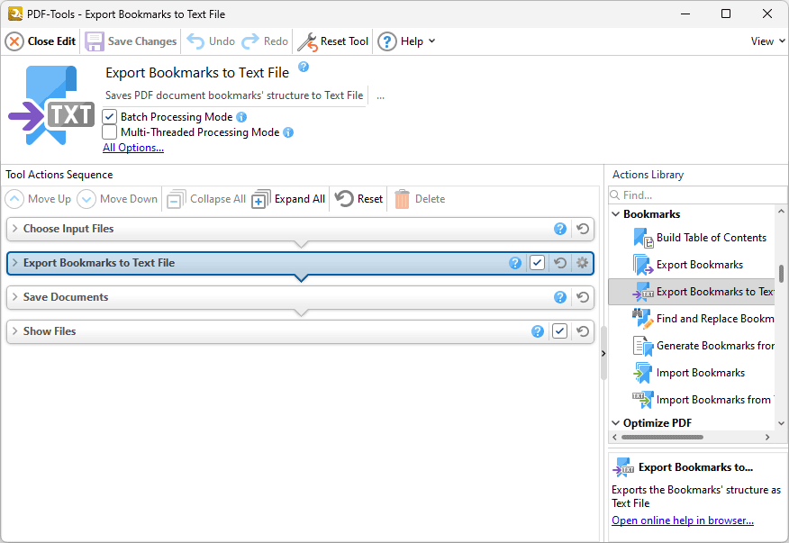
Task: Select the Collapse All icon
Action: click(177, 198)
